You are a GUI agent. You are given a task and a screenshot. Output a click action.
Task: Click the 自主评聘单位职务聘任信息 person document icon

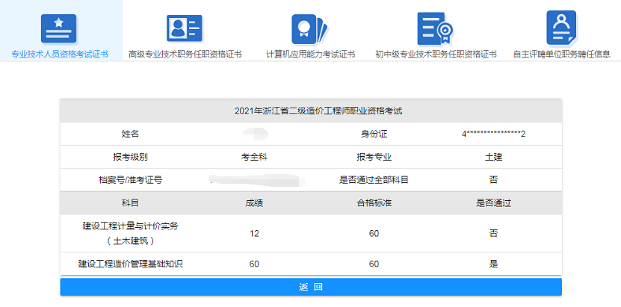(562, 28)
